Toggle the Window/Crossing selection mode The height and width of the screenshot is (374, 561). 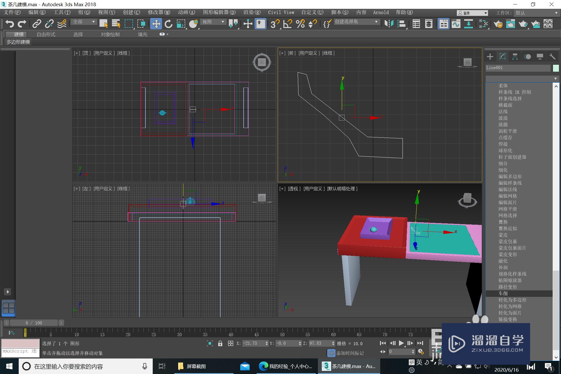coord(141,24)
